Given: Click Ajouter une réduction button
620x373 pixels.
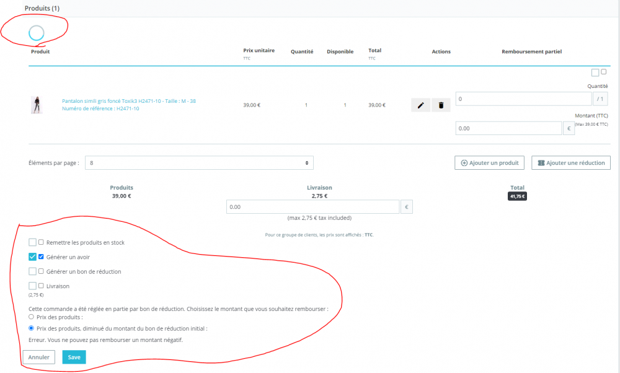Looking at the screenshot, I should pyautogui.click(x=571, y=163).
